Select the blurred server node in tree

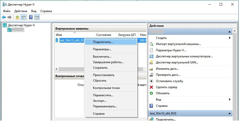pyautogui.click(x=16, y=30)
